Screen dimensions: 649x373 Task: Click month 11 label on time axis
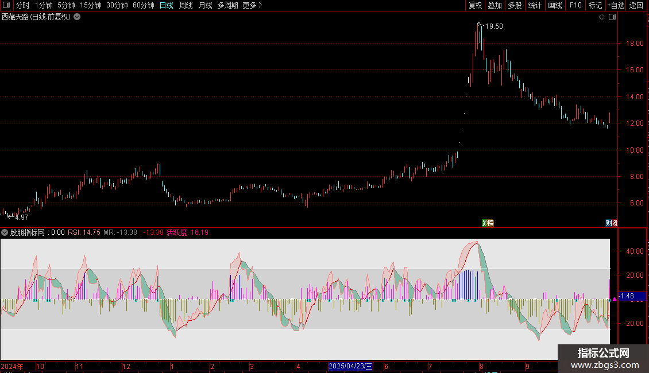coord(79,366)
